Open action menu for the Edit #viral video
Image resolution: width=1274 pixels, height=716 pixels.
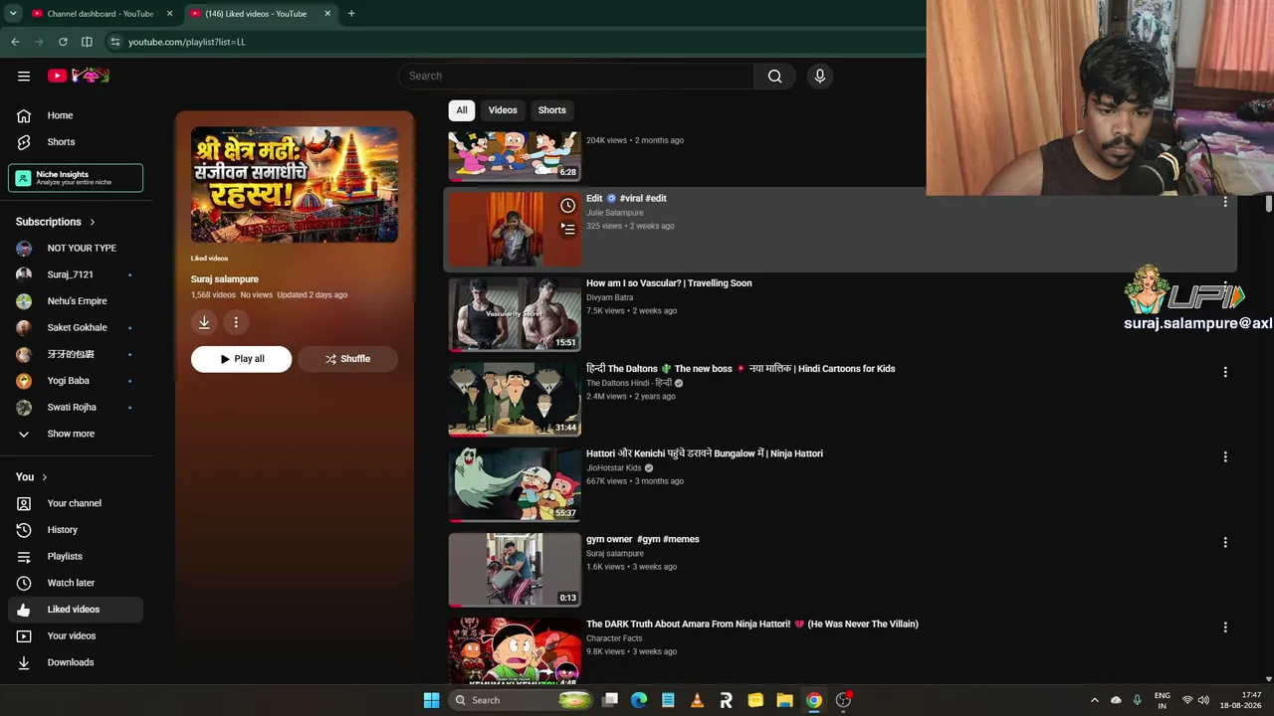(1225, 202)
